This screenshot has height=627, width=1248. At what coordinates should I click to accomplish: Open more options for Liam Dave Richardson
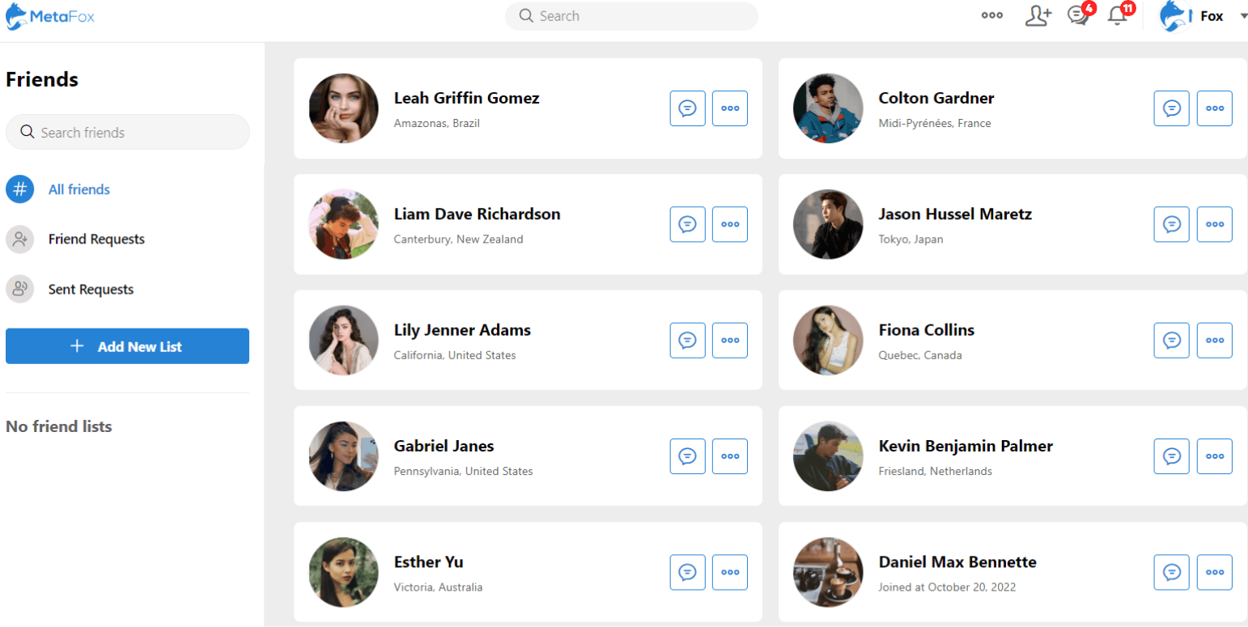[x=730, y=224]
